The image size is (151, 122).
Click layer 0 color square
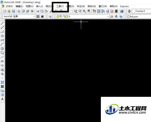tap(67, 16)
